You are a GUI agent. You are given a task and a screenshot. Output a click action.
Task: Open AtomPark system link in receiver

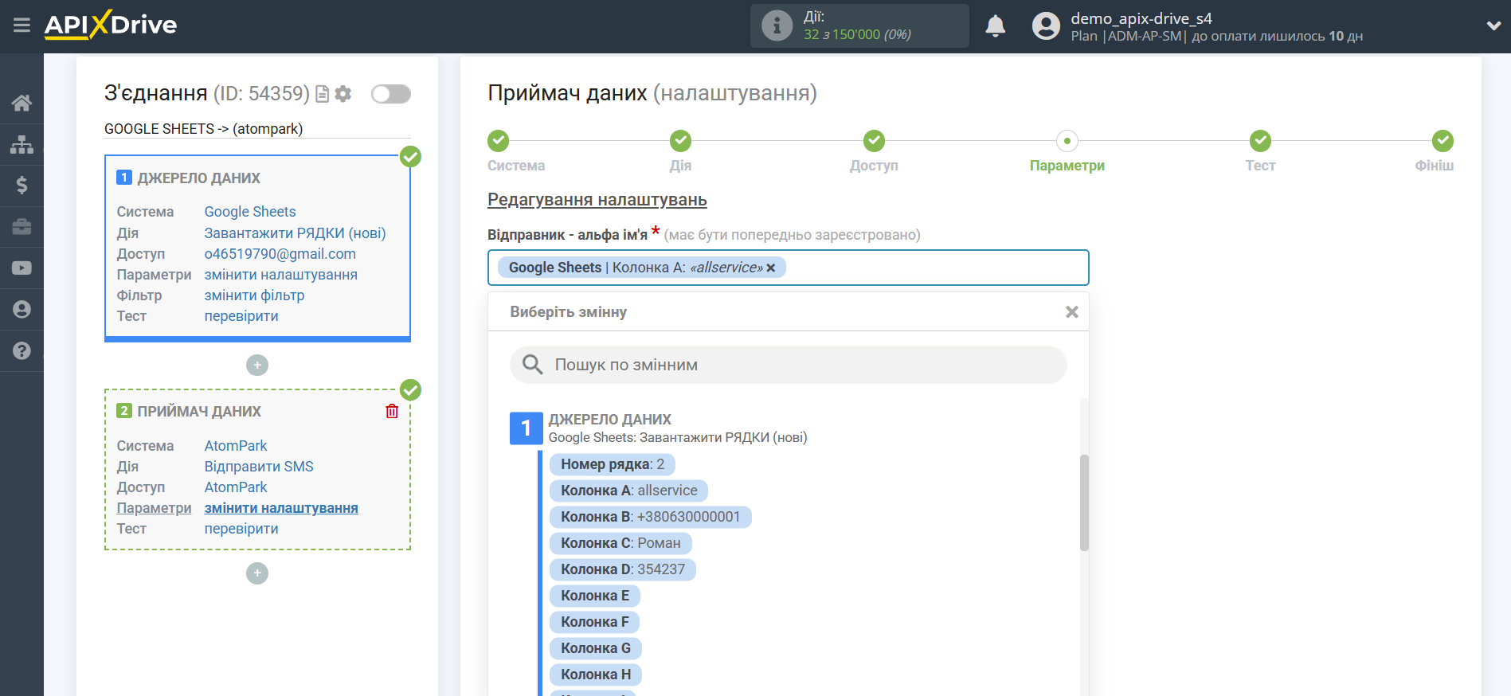[x=236, y=446]
